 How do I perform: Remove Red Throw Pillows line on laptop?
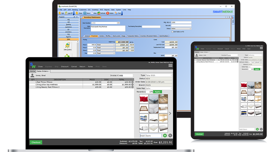[132, 82]
